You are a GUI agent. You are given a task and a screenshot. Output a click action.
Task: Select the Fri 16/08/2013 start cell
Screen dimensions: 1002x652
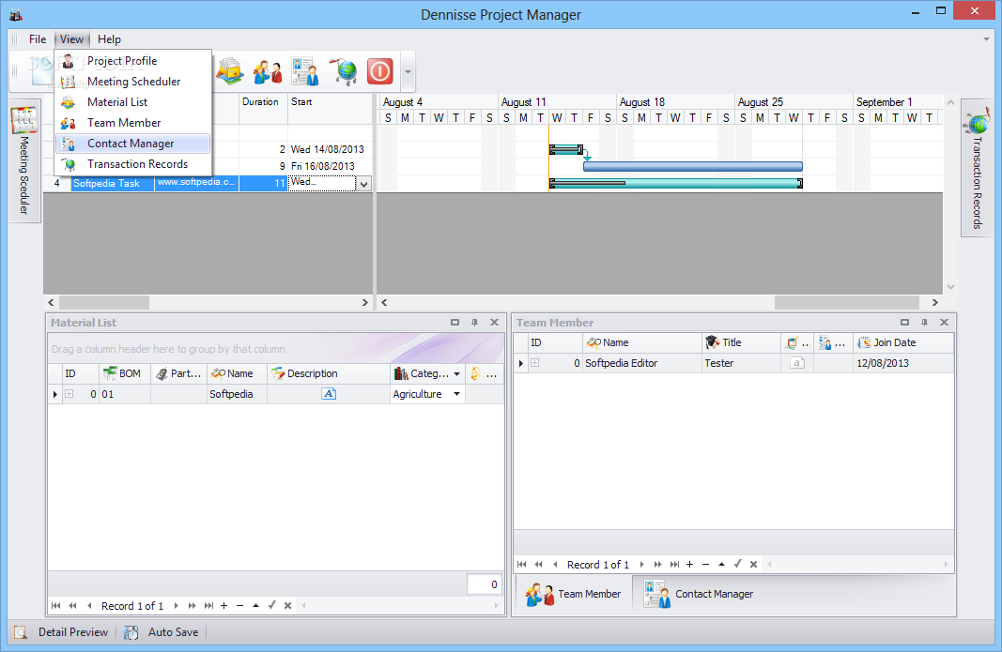(330, 166)
